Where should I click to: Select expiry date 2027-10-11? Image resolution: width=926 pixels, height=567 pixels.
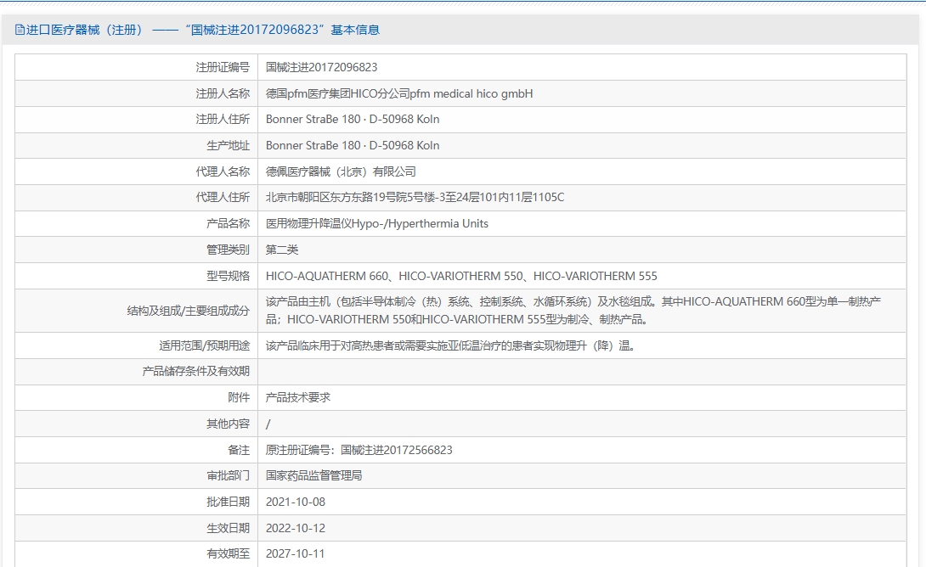296,553
